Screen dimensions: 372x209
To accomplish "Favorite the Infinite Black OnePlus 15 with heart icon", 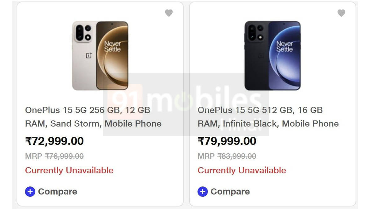I will [341, 13].
